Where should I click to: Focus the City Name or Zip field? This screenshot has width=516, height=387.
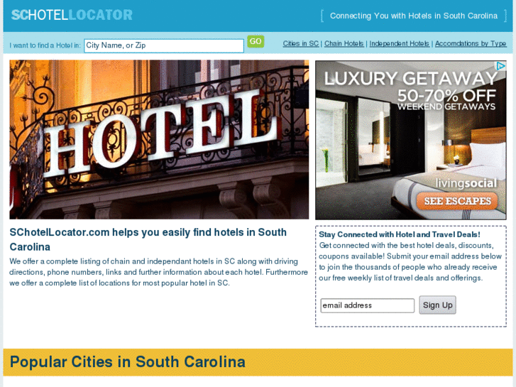(164, 45)
